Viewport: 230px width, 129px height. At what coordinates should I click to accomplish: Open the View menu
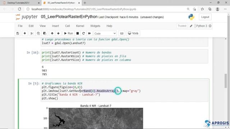[43, 26]
